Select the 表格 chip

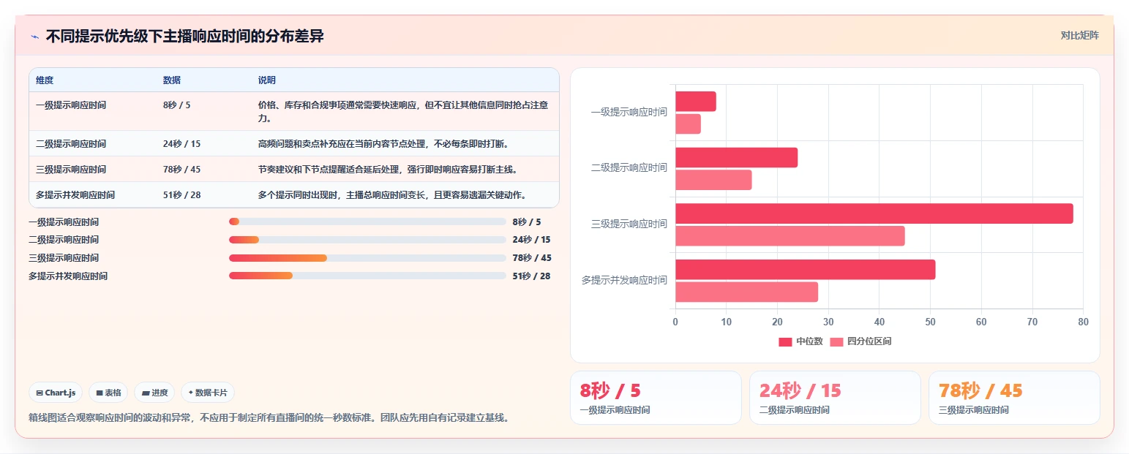tap(108, 393)
